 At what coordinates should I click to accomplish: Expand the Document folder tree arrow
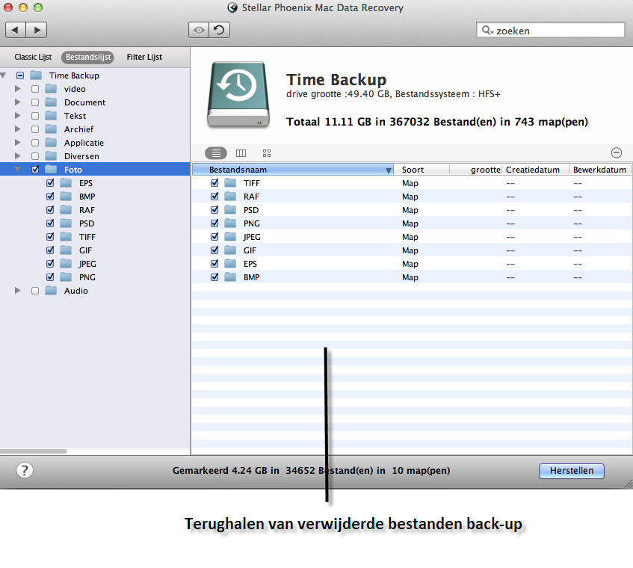pos(17,102)
